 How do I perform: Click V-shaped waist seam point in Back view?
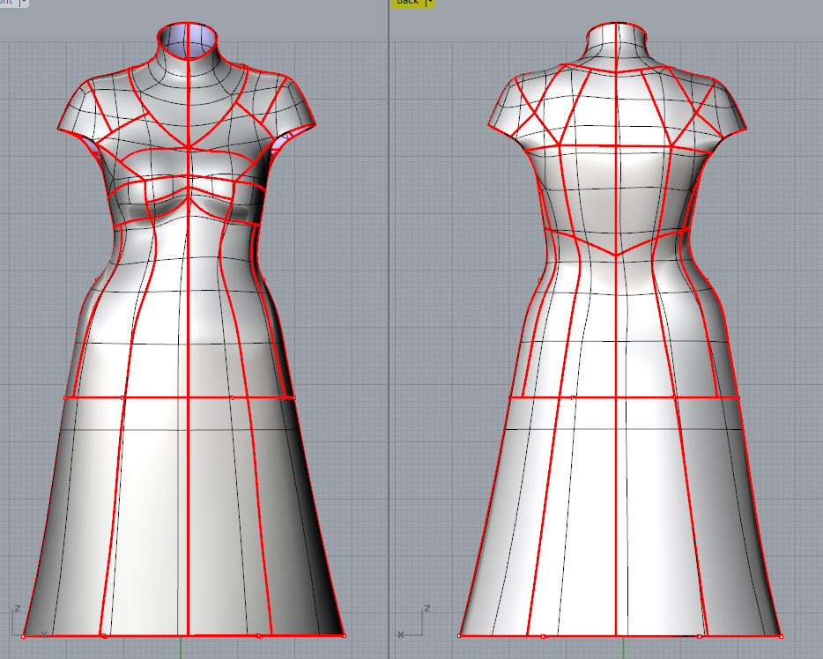617,255
